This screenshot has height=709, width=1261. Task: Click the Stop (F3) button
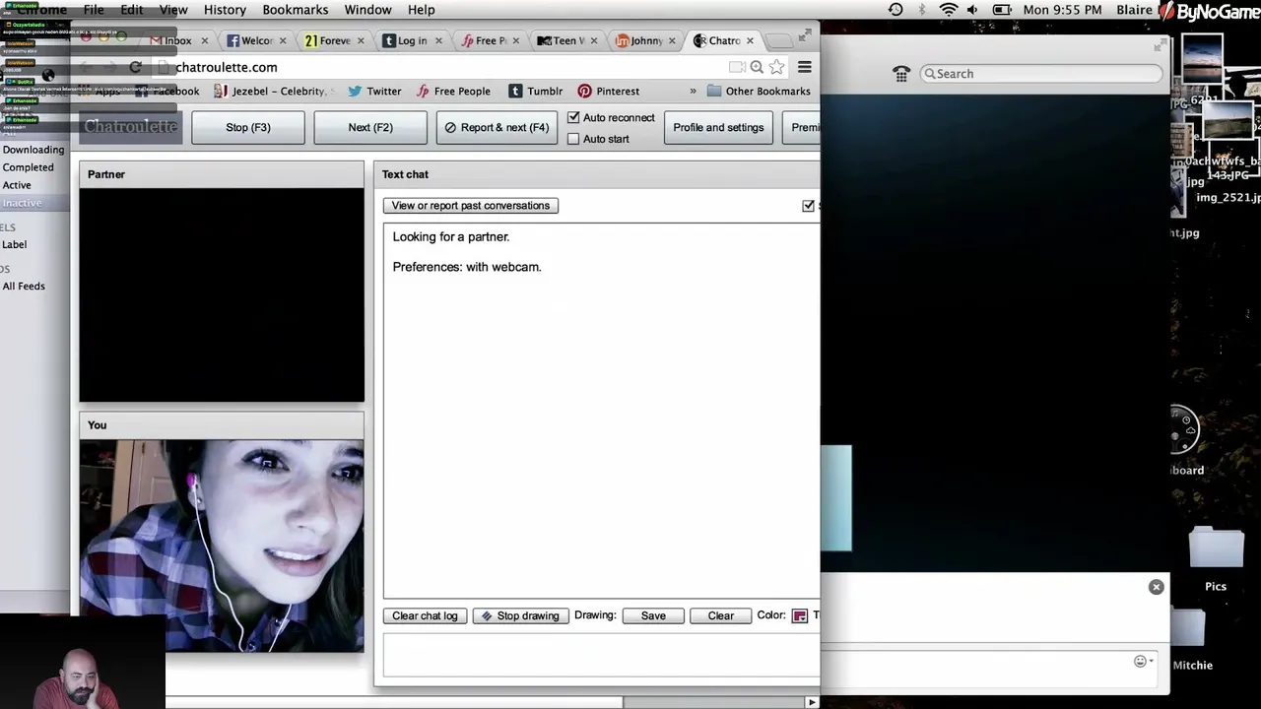click(248, 128)
